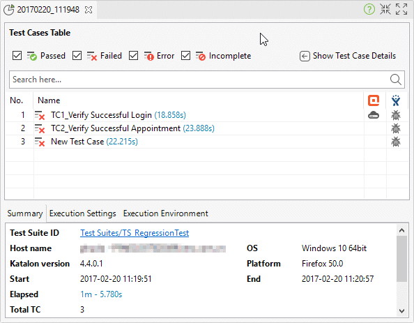The image size is (414, 323).
Task: Uncheck the Incomplete filter checkbox
Action: [x=185, y=56]
